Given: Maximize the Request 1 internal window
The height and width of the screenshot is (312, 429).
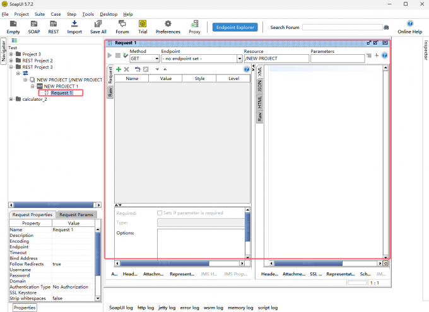Looking at the screenshot, I should tap(376, 43).
